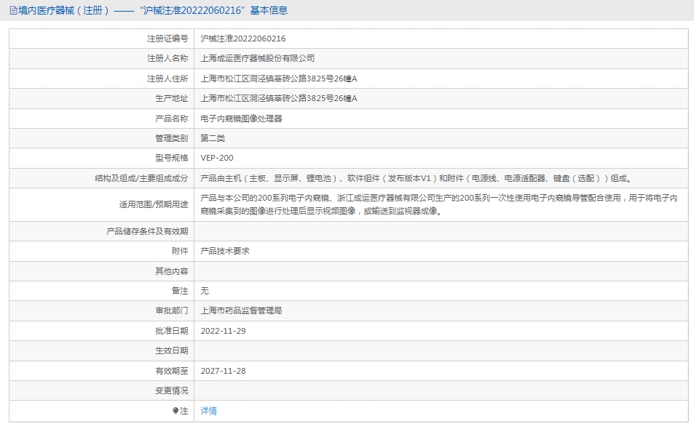This screenshot has height=429, width=694.
Task: Select the intended use text starting 产品与本公司的200系列
Action: click(x=439, y=204)
